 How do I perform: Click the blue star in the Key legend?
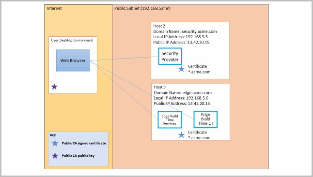point(55,143)
